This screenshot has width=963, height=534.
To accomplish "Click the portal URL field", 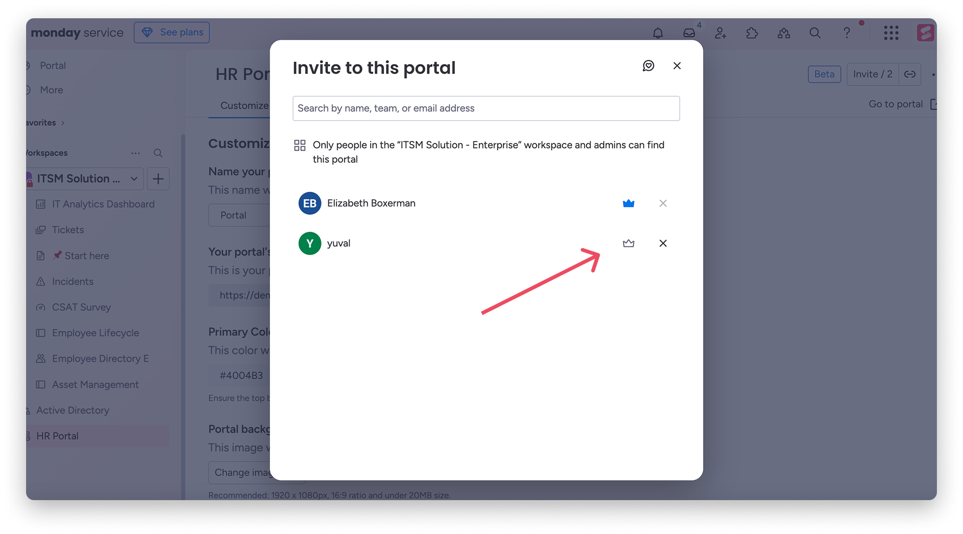I will (239, 295).
